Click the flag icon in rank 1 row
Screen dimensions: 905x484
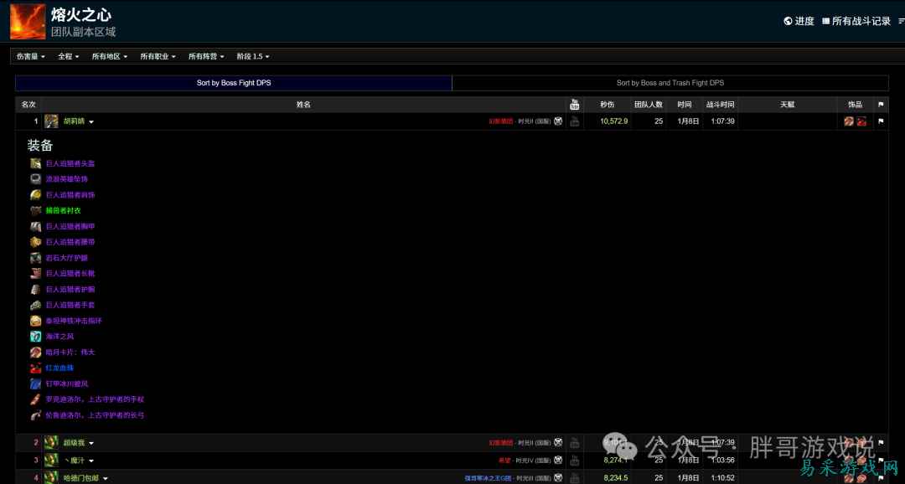click(881, 121)
